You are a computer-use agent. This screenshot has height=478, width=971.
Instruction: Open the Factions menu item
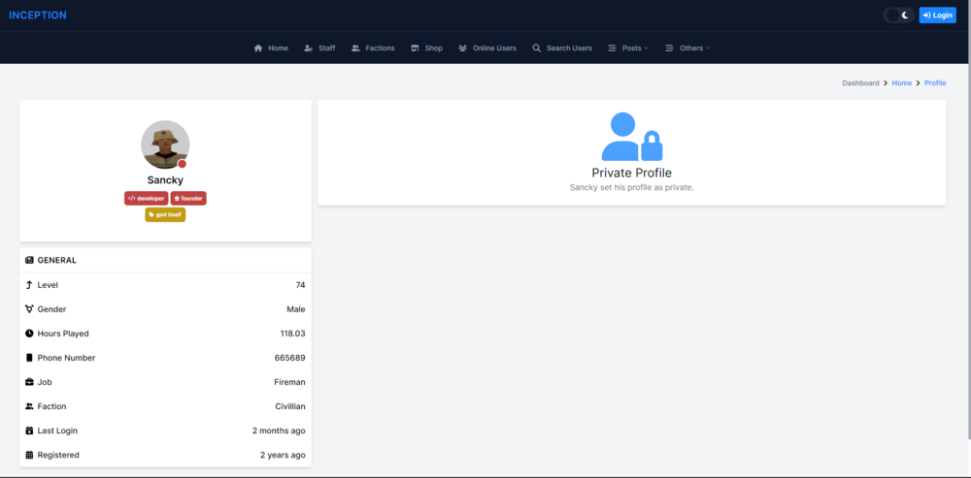click(373, 48)
